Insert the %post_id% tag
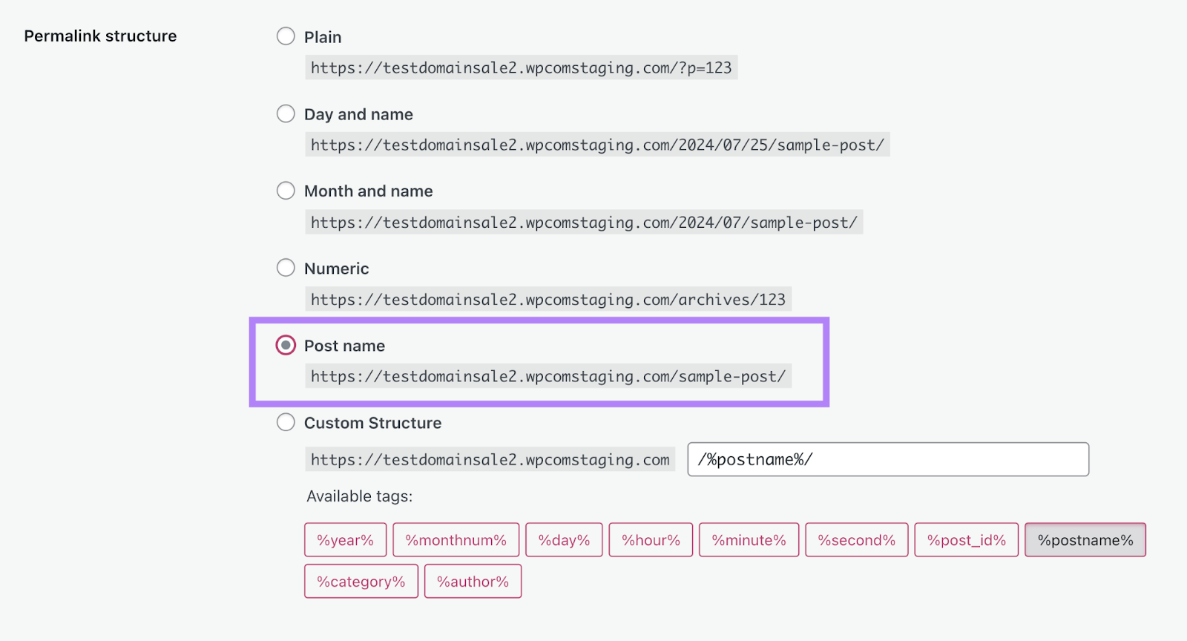The height and width of the screenshot is (641, 1187). click(966, 539)
